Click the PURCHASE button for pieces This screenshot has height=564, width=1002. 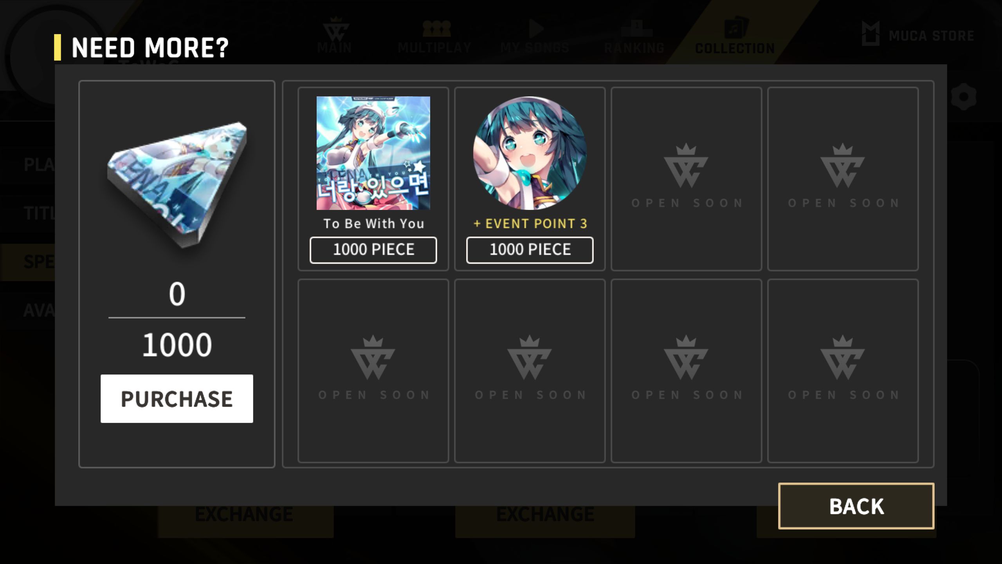pyautogui.click(x=177, y=398)
